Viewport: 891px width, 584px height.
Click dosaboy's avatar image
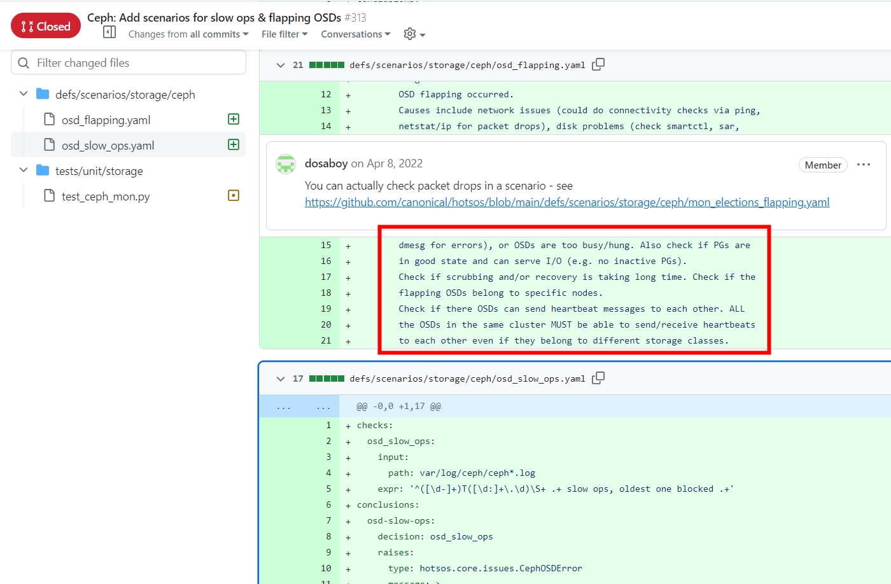pos(286,163)
